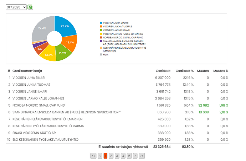Click blue legend dot for Vidgren Juha Einari
The image size is (246, 161).
pos(101,23)
